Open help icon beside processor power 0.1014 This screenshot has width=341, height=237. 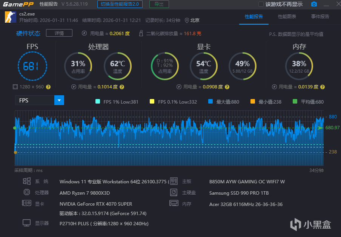click(x=122, y=87)
